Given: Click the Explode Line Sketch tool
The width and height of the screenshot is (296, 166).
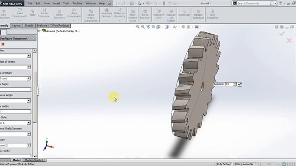Looking at the screenshot, I should click(x=171, y=16).
